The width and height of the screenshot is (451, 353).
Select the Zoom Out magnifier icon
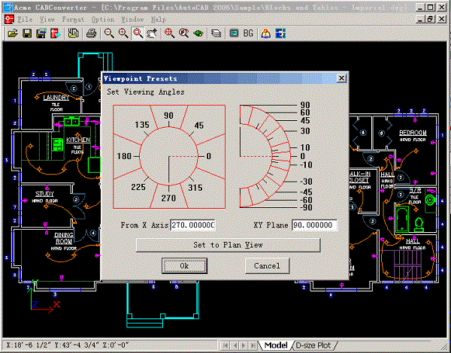[x=110, y=34]
